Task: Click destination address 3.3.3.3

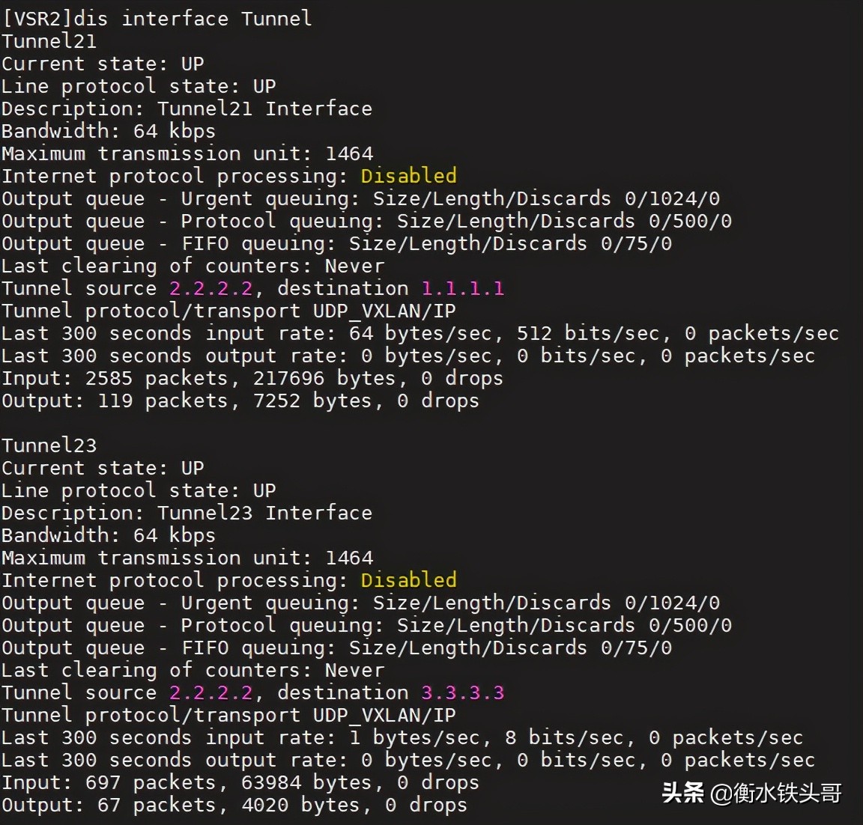Action: [462, 692]
